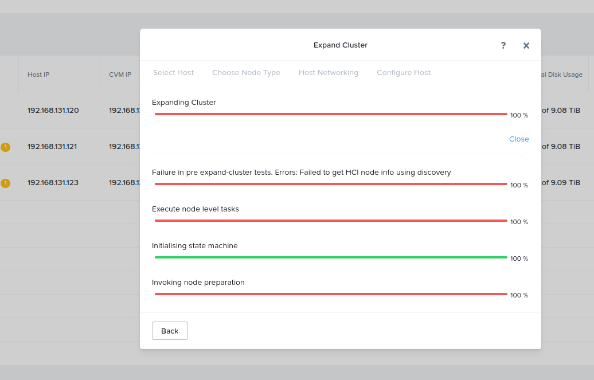
Task: Click the 'Failure in pre expand-cluster tests' message
Action: point(301,173)
